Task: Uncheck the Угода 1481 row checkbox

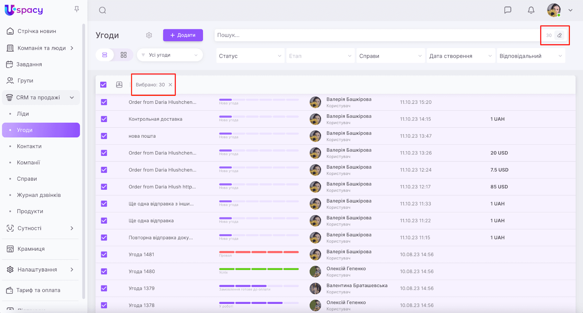Action: point(104,254)
